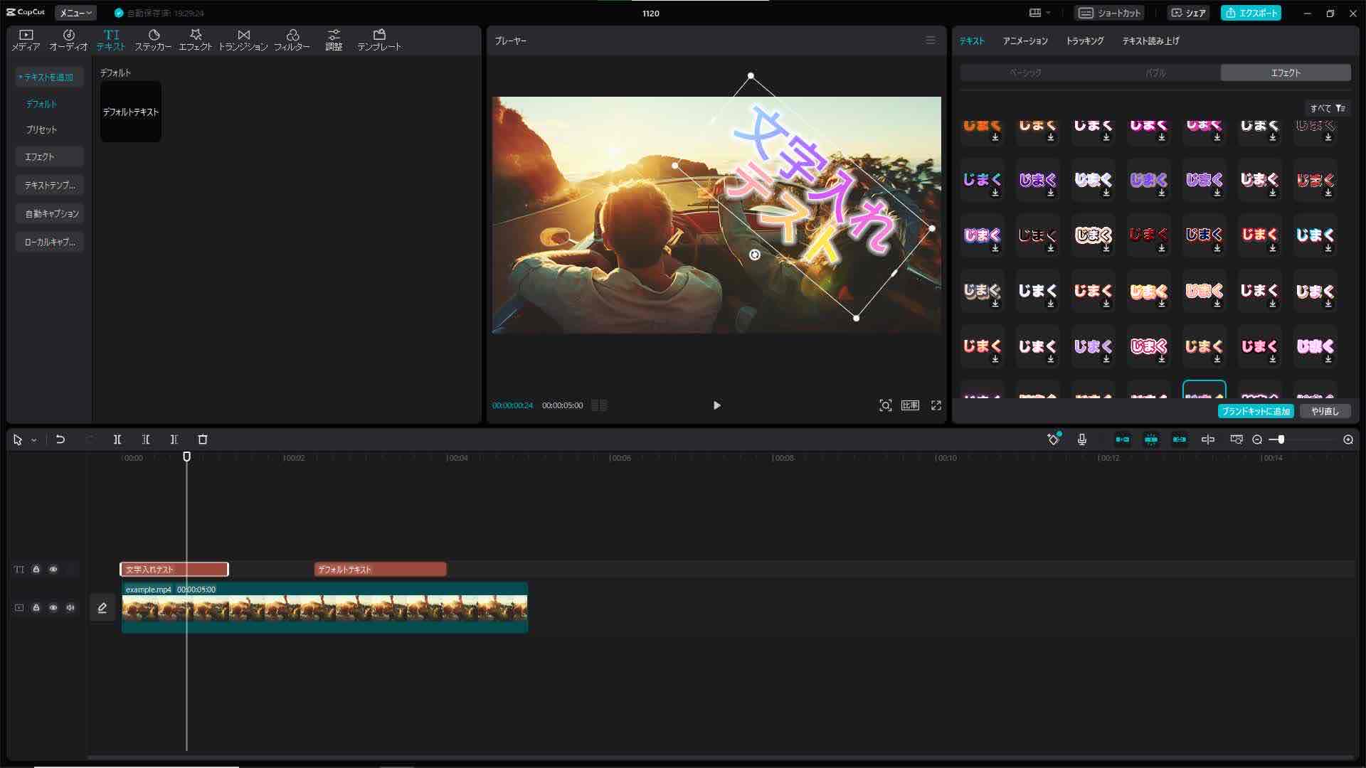Click the player capture frame icon
This screenshot has width=1366, height=768.
(886, 405)
